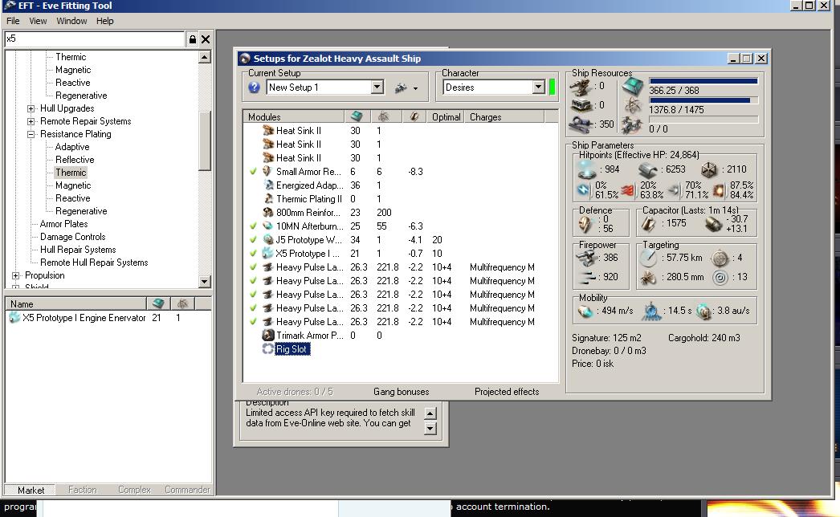Click the CPU icon in Ship Resources
840x517 pixels.
(x=633, y=86)
